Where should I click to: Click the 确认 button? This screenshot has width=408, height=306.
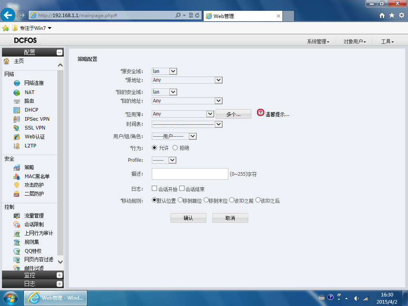point(188,218)
